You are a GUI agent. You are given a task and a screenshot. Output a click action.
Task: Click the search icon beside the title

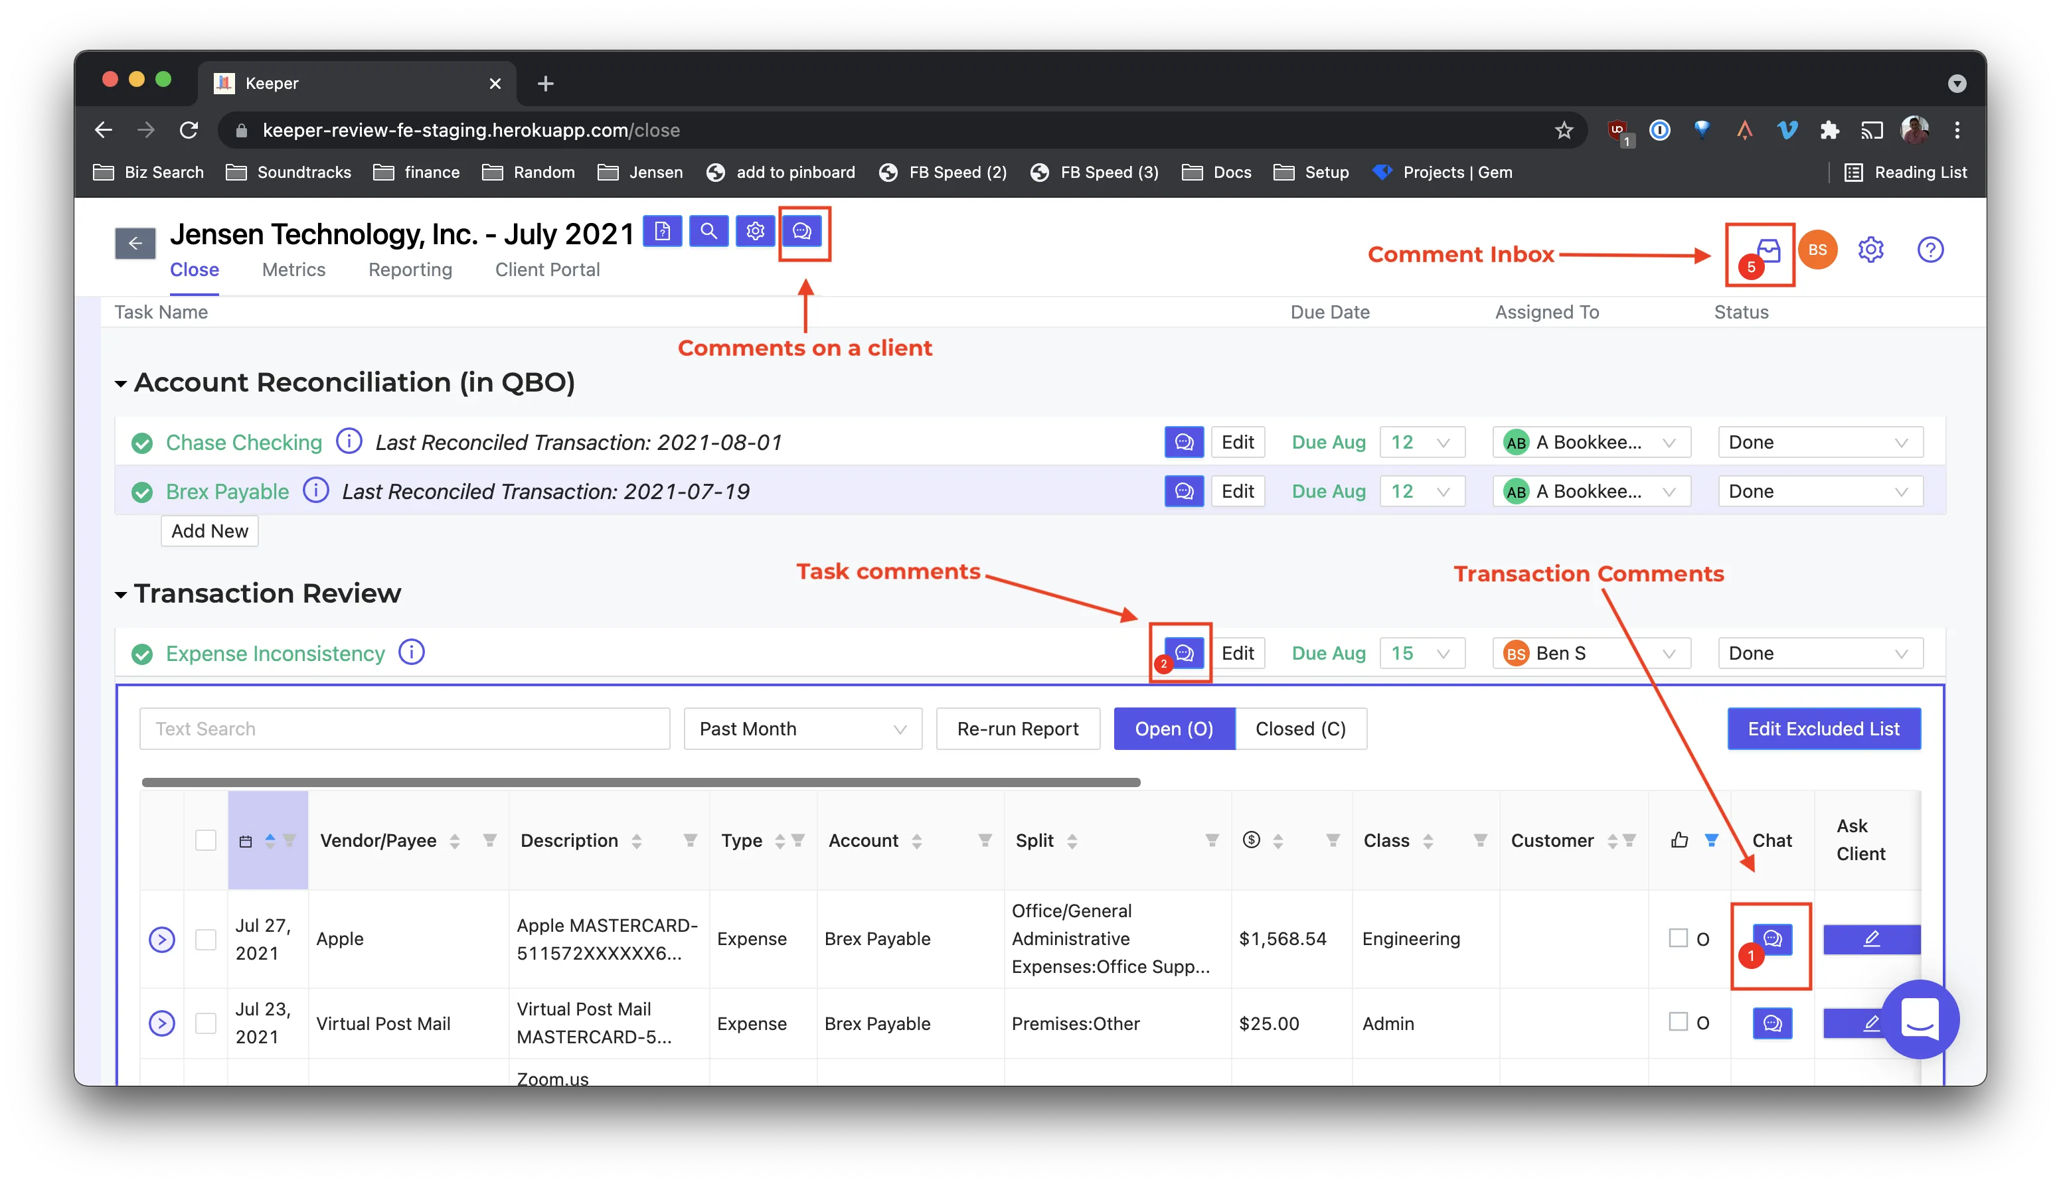pyautogui.click(x=708, y=232)
